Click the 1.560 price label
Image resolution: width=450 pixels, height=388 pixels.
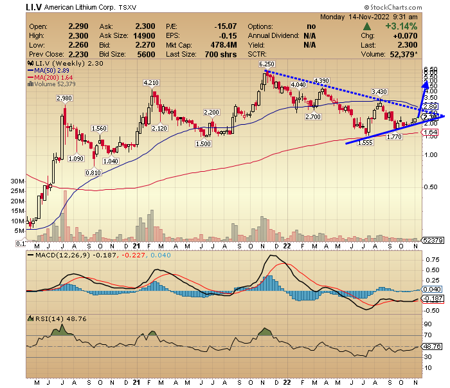click(x=99, y=129)
